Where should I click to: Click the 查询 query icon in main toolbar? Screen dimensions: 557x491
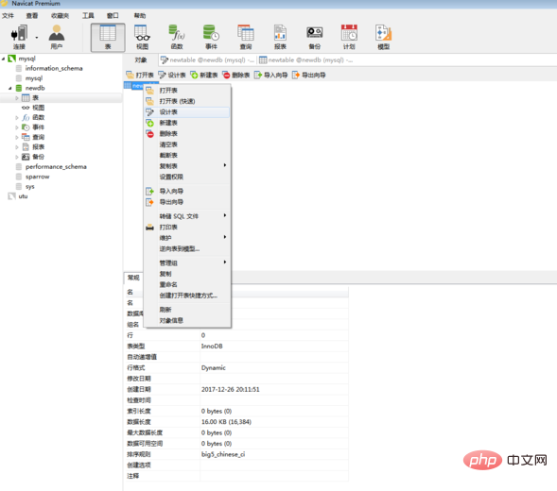click(246, 37)
